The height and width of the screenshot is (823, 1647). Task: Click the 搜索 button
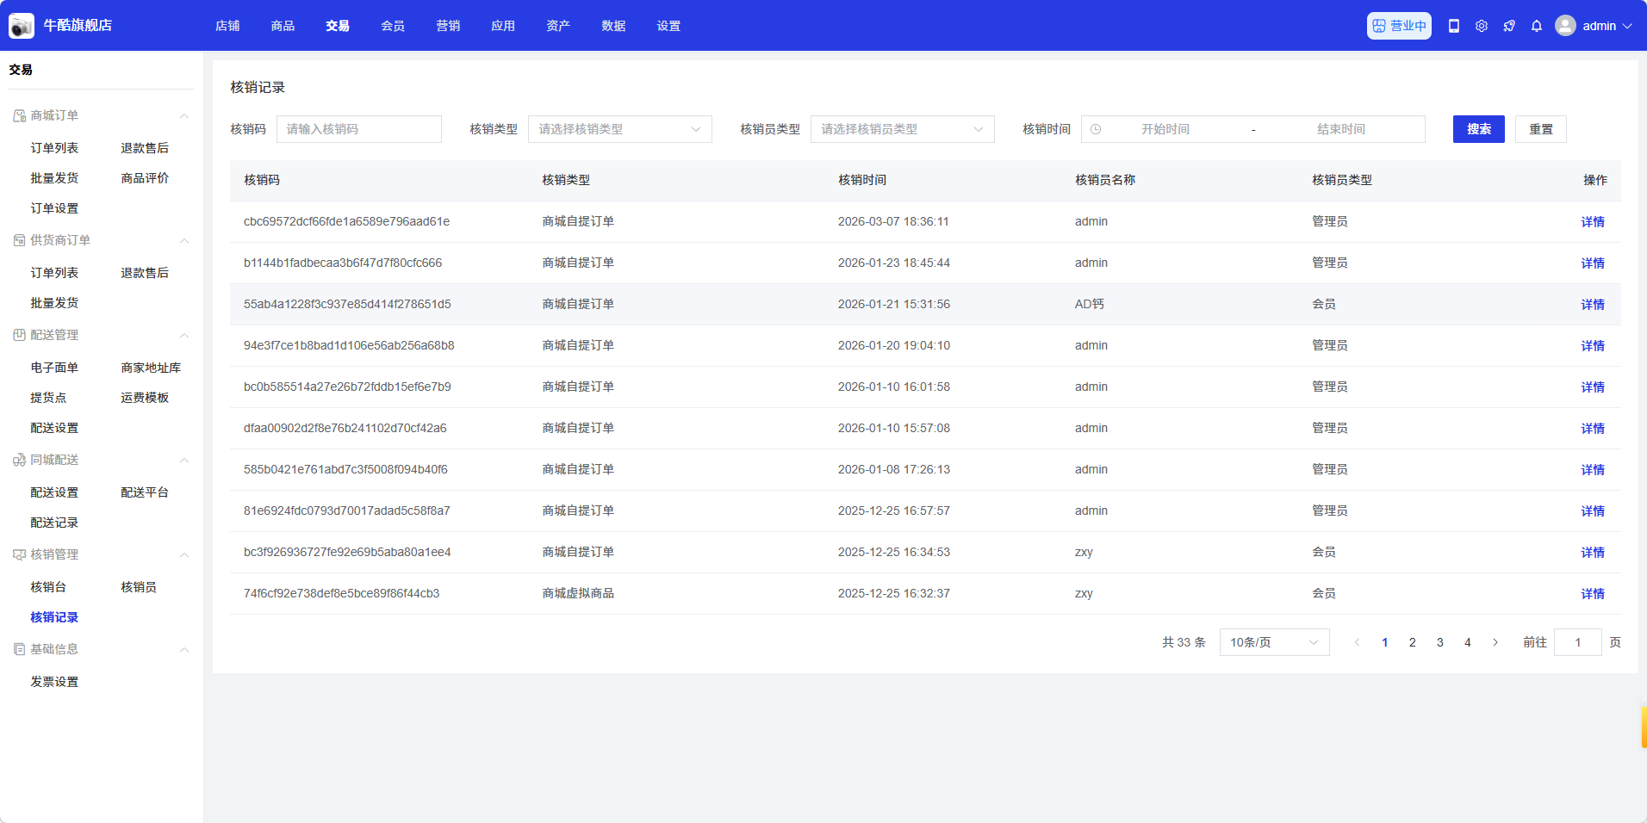[x=1478, y=129]
